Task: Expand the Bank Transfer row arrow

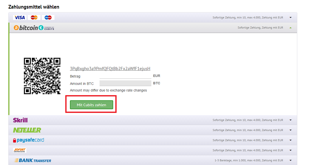Action: click(290, 160)
